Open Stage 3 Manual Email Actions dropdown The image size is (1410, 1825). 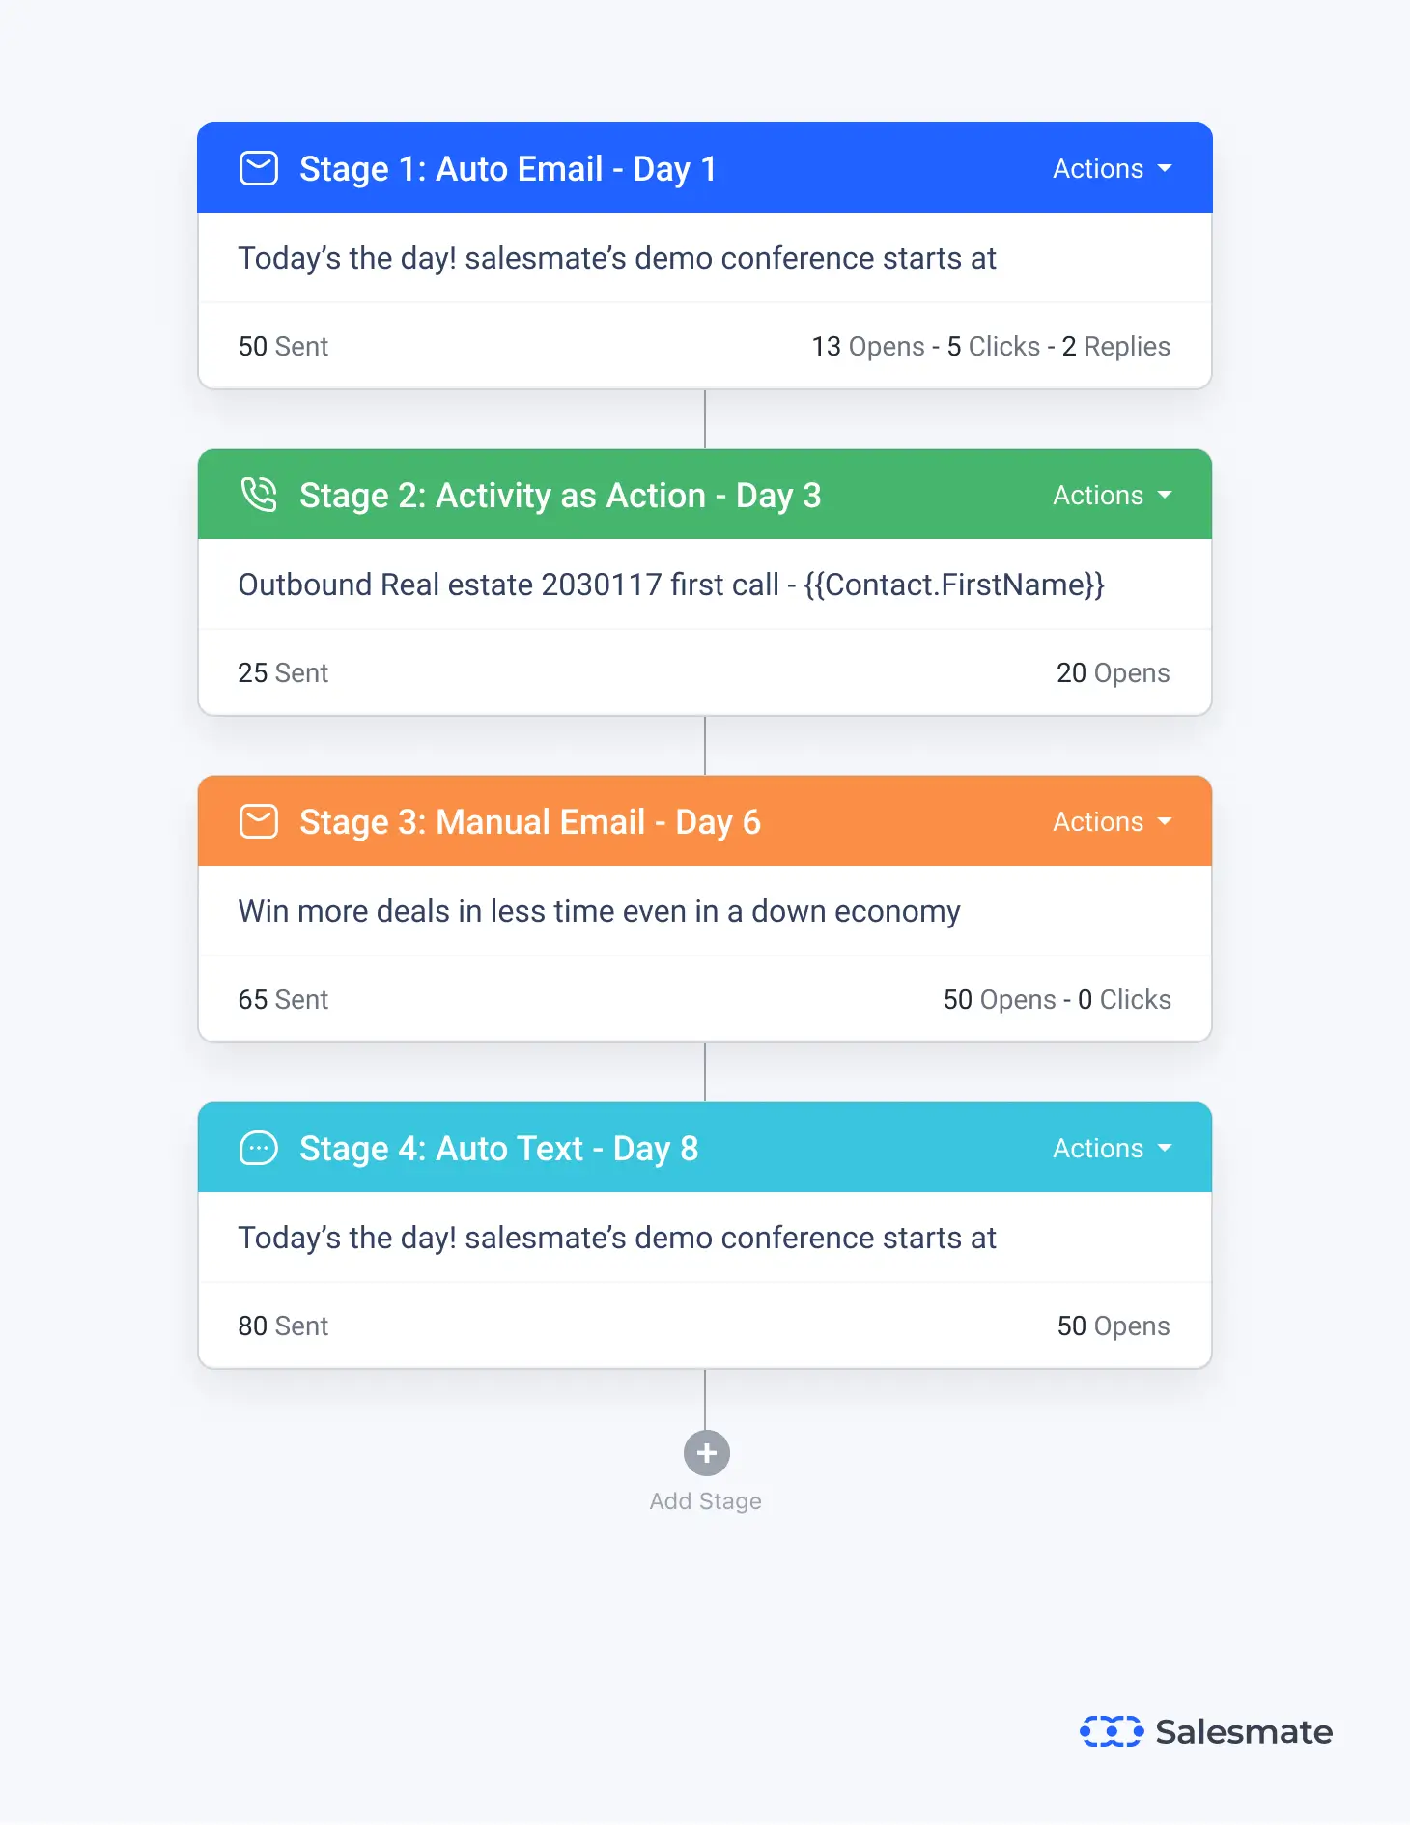coord(1112,822)
